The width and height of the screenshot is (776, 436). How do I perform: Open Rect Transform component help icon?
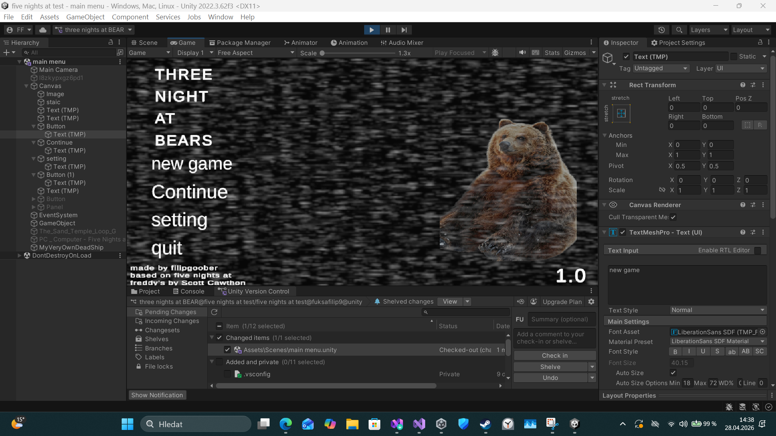[x=743, y=85]
